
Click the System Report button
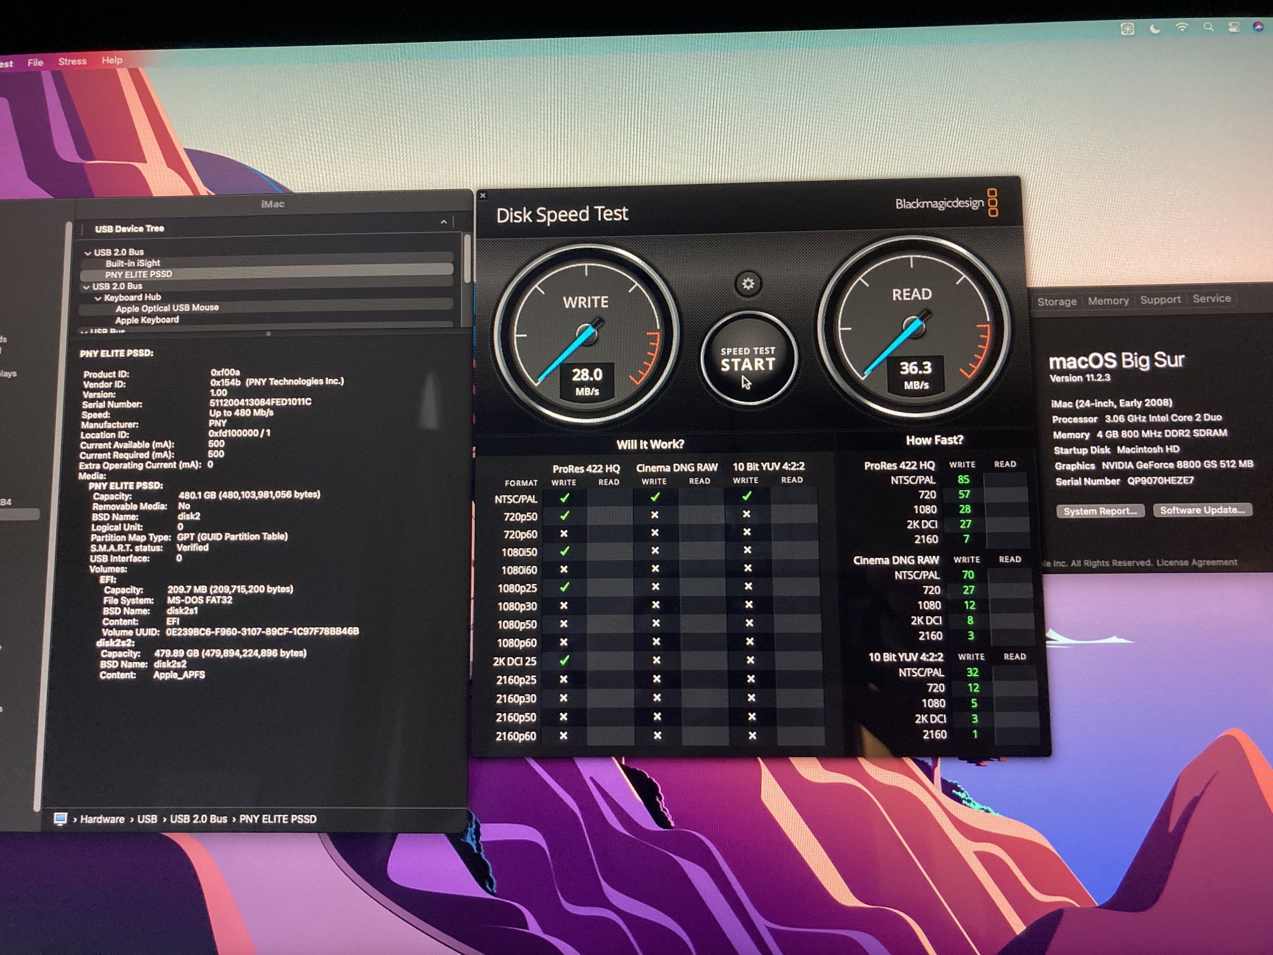pyautogui.click(x=1100, y=511)
